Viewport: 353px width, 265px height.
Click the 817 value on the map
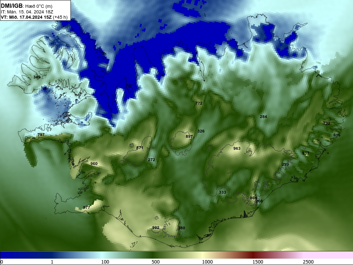306,153
